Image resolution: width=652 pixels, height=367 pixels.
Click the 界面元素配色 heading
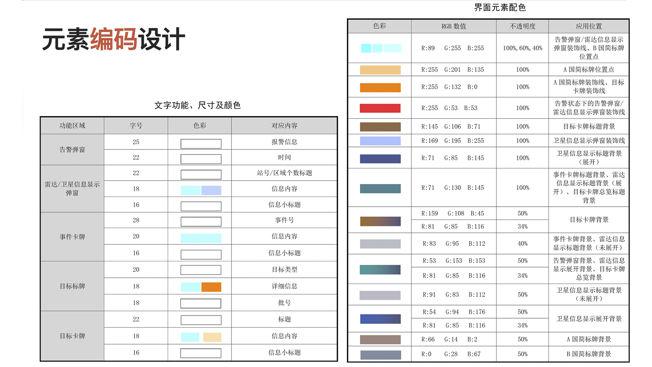tap(500, 7)
